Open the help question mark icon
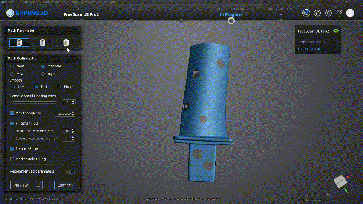The image size is (363, 204). pyautogui.click(x=340, y=13)
